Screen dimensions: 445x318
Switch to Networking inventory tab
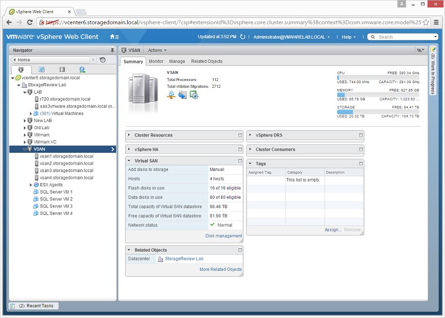click(82, 70)
